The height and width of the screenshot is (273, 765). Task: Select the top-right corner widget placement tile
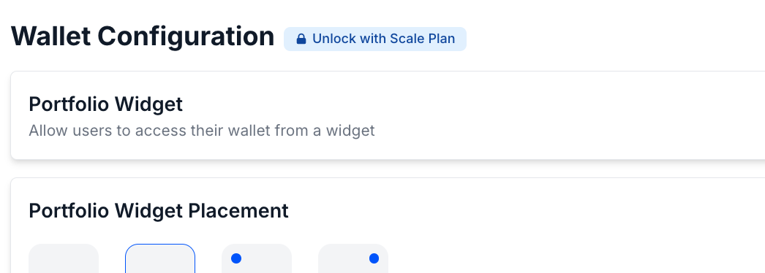pos(353,258)
